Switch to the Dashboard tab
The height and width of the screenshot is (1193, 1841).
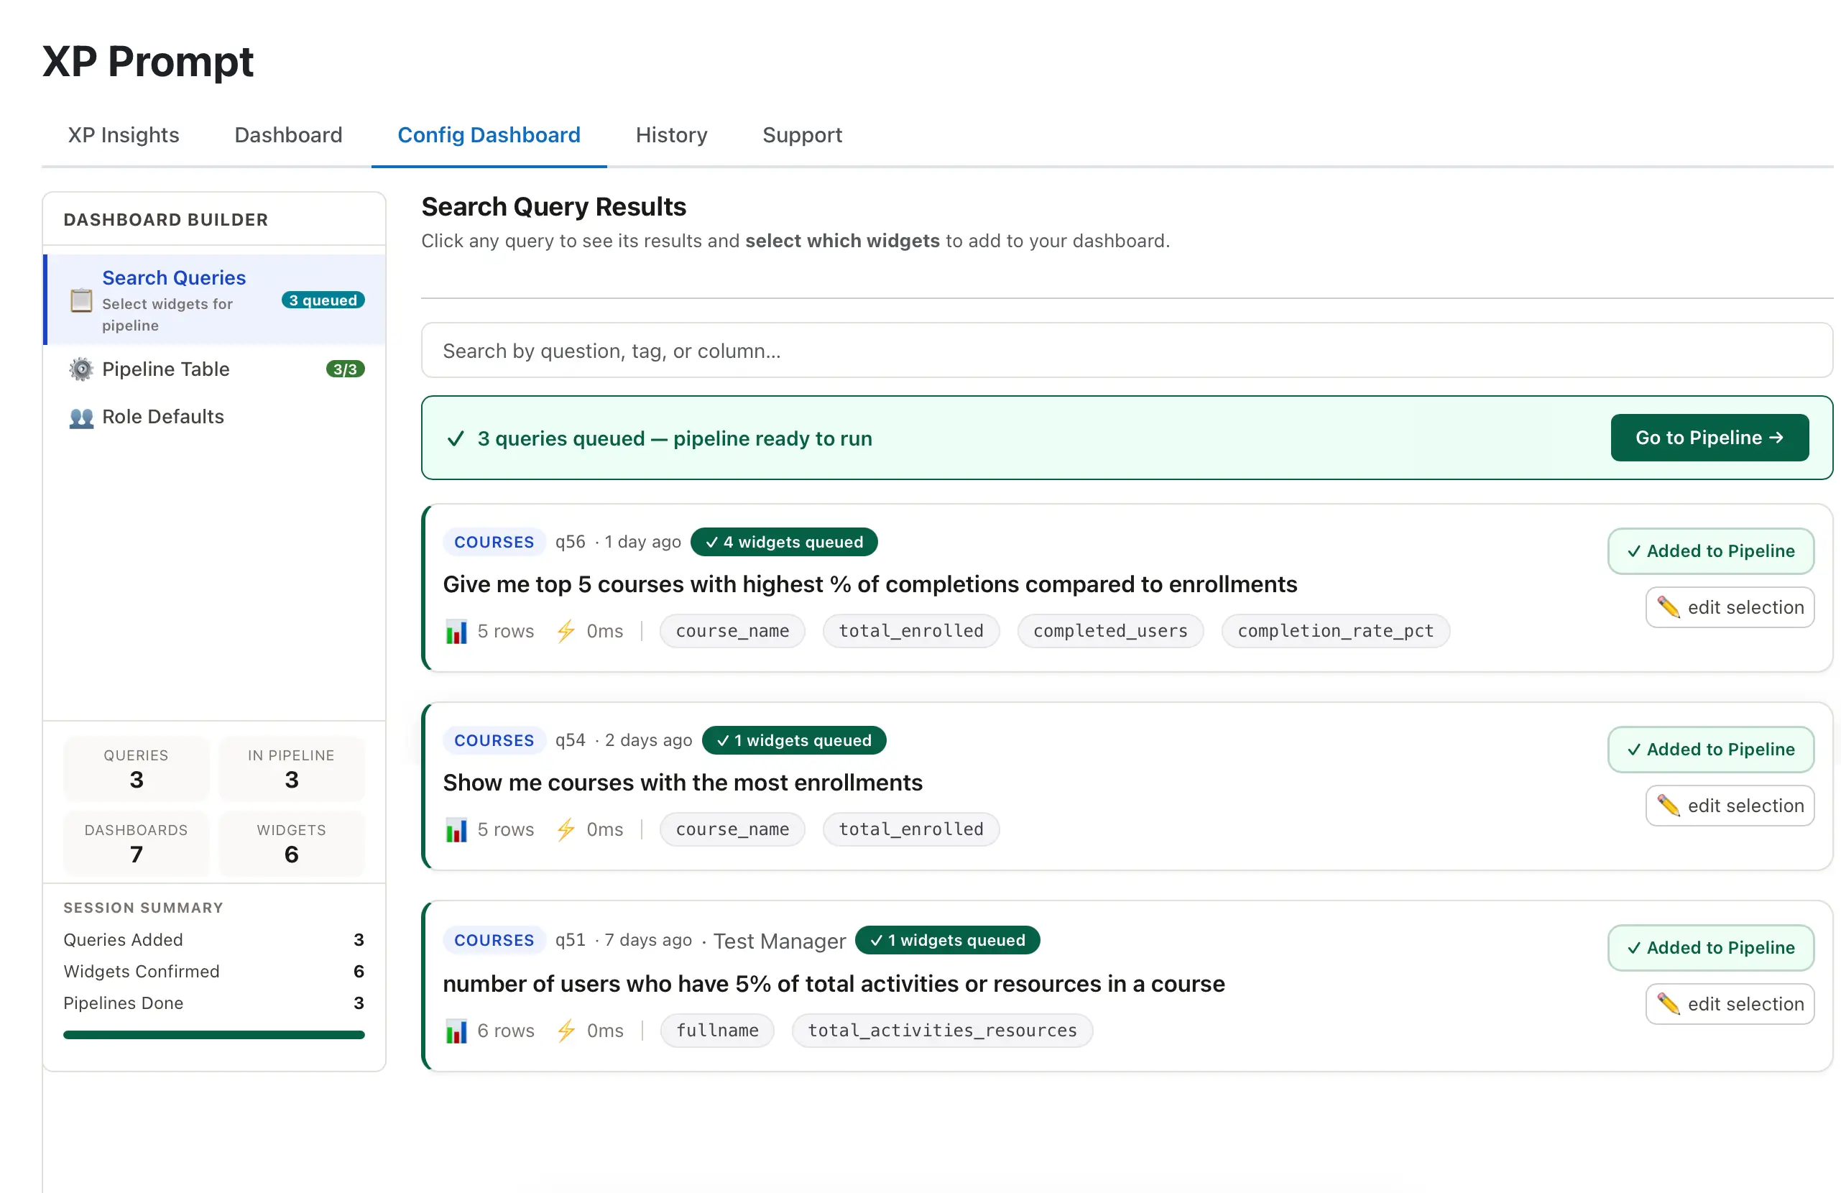289,134
